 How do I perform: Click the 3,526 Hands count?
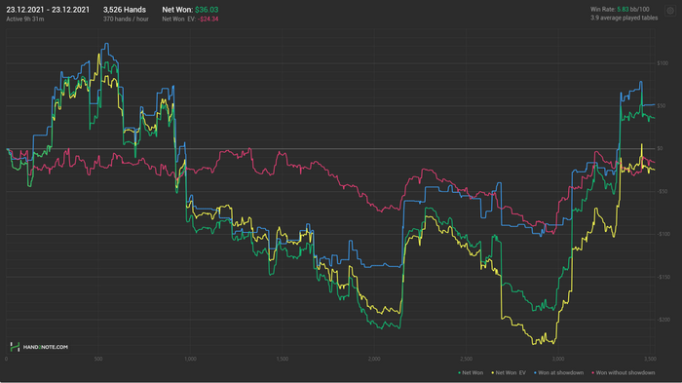pos(125,10)
